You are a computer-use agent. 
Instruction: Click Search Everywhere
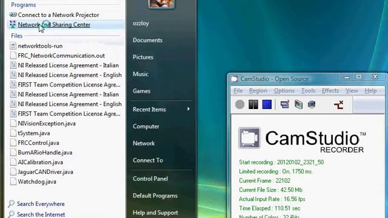point(41,204)
